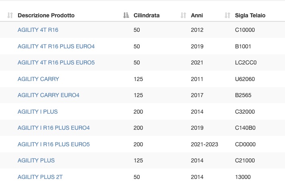Open the AGILITY PLUS product link

click(36, 160)
